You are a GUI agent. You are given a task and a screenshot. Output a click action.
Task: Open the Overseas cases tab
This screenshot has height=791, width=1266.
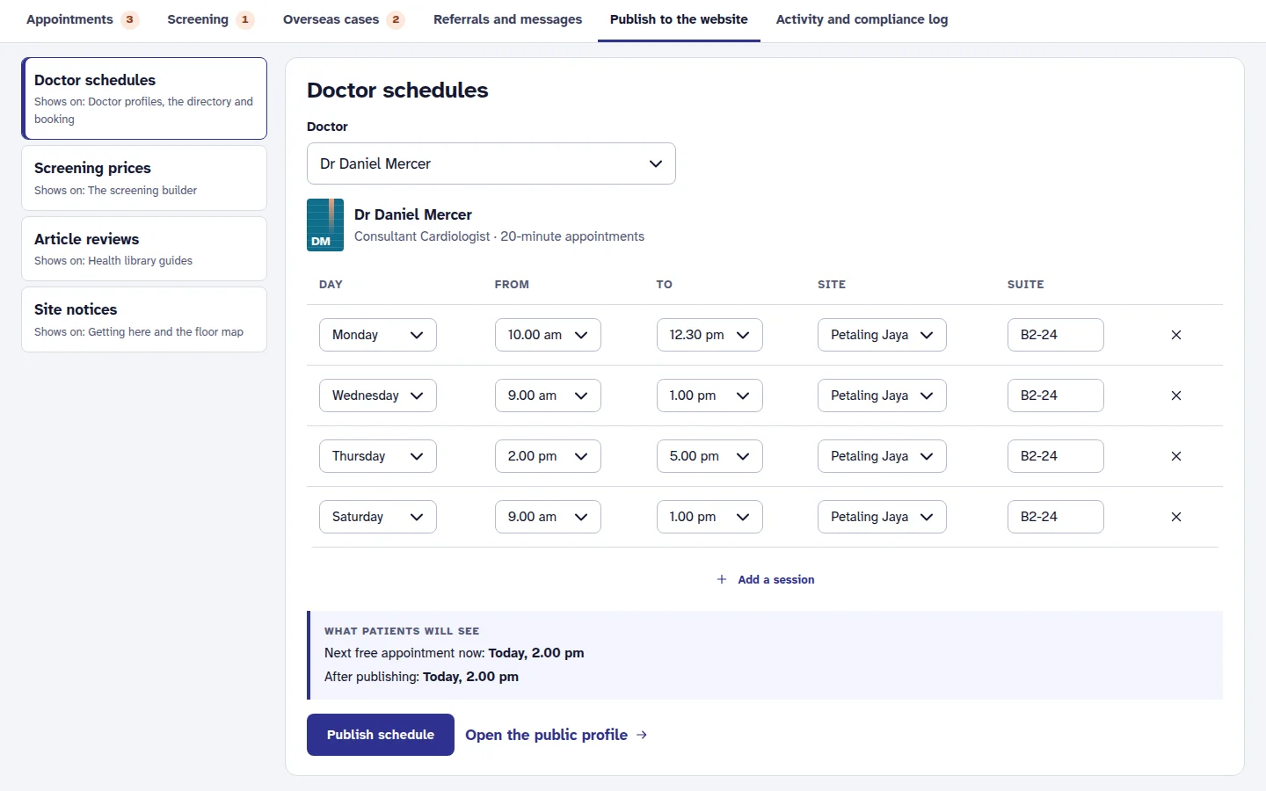(344, 19)
